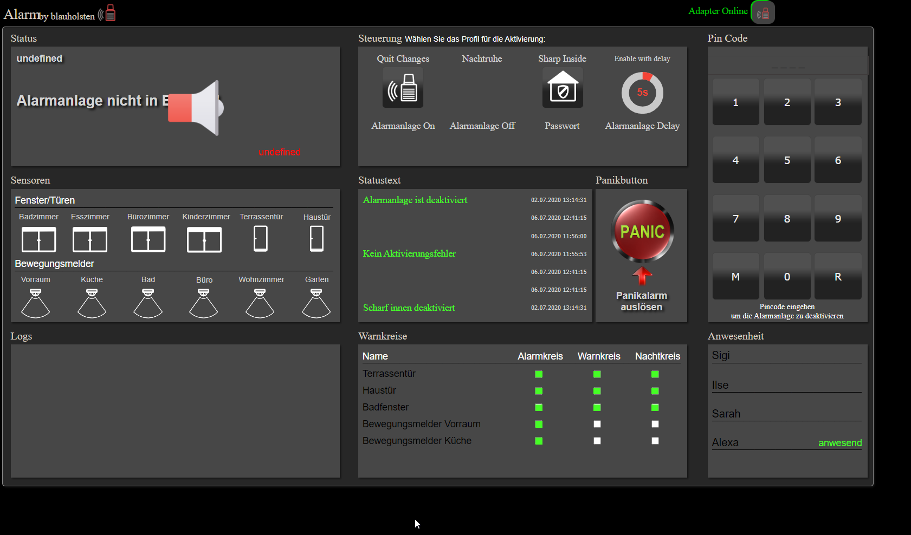Click the Esszimmer window icon
The image size is (911, 535).
click(x=90, y=239)
